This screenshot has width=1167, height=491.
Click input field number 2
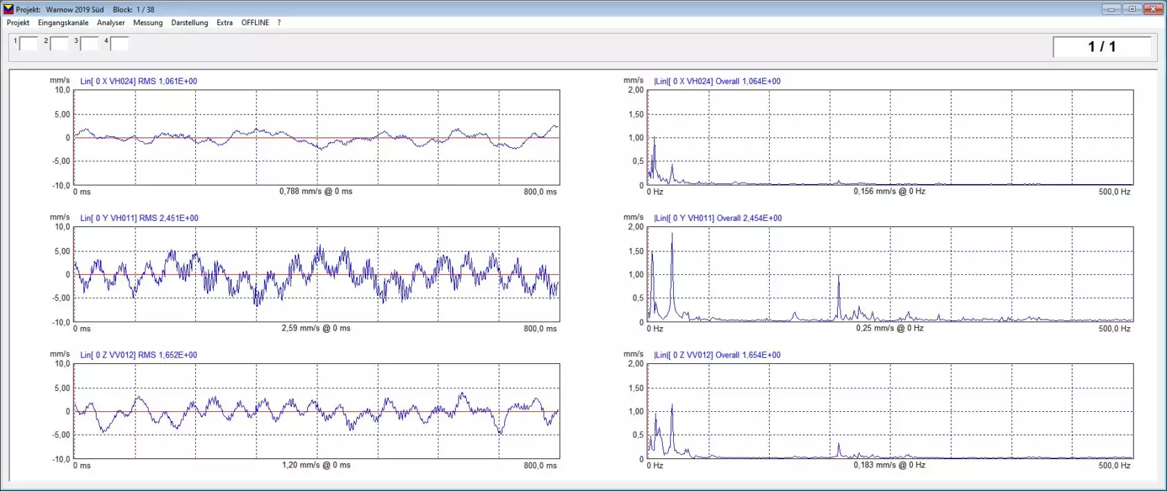tap(59, 44)
